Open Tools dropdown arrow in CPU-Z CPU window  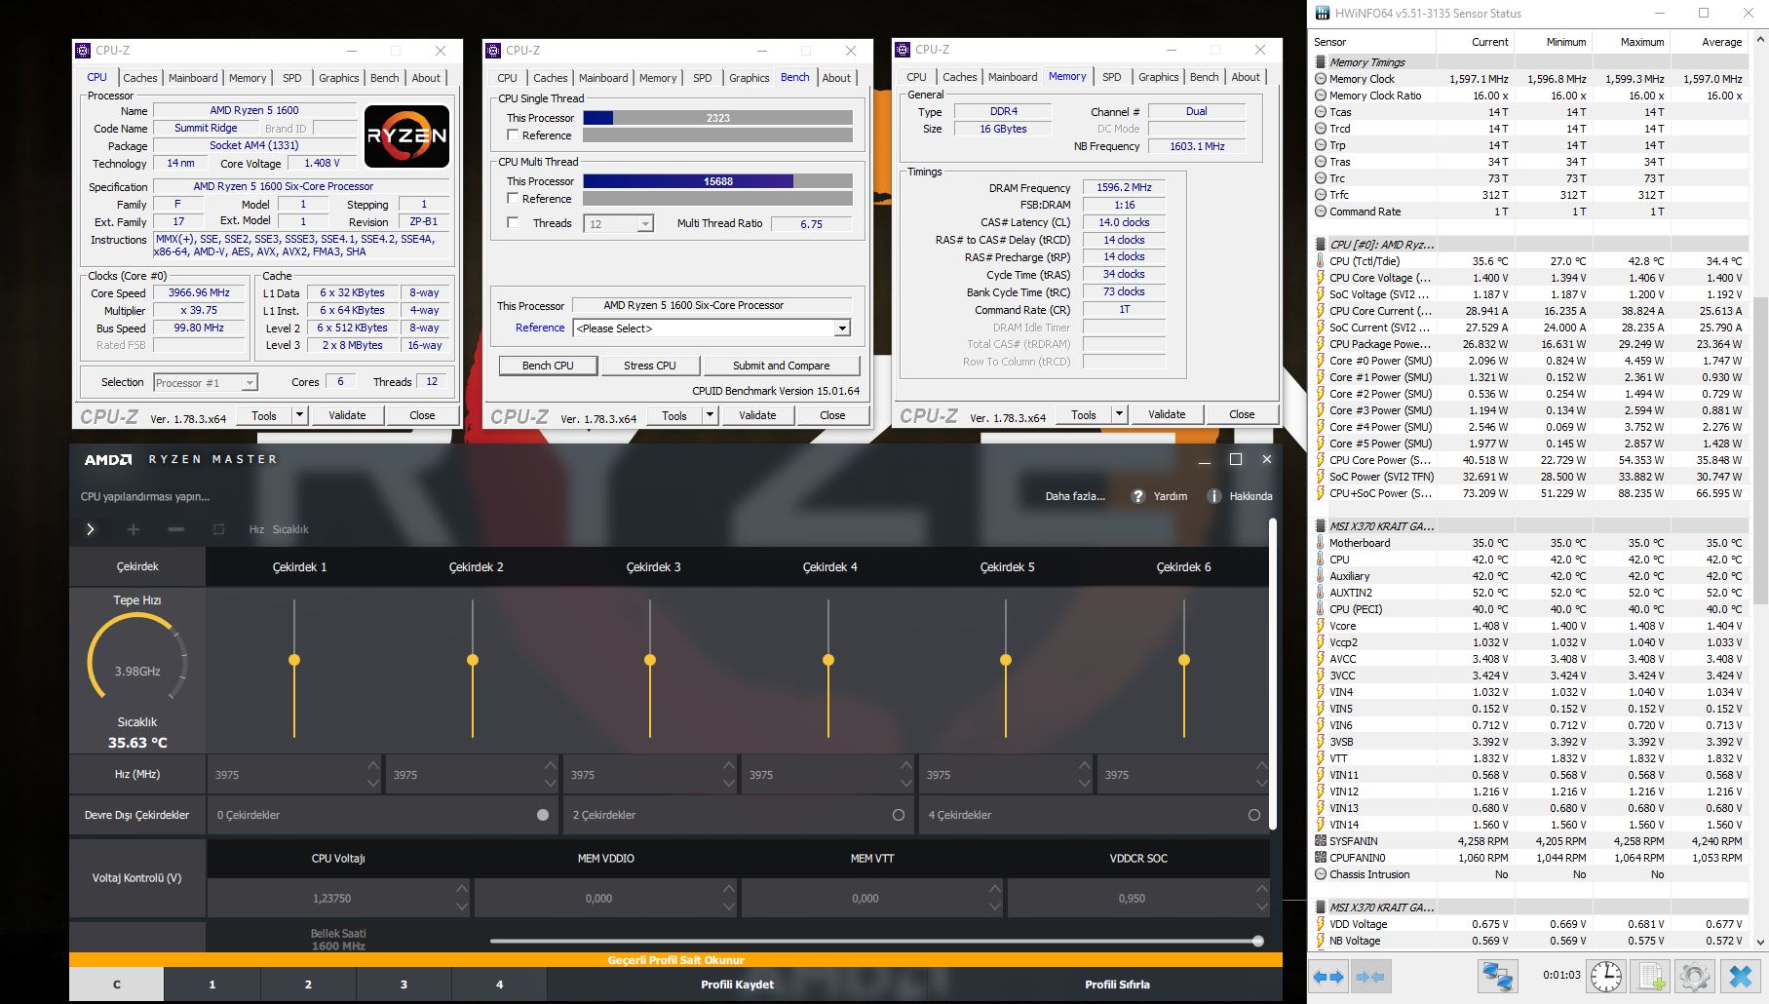299,415
